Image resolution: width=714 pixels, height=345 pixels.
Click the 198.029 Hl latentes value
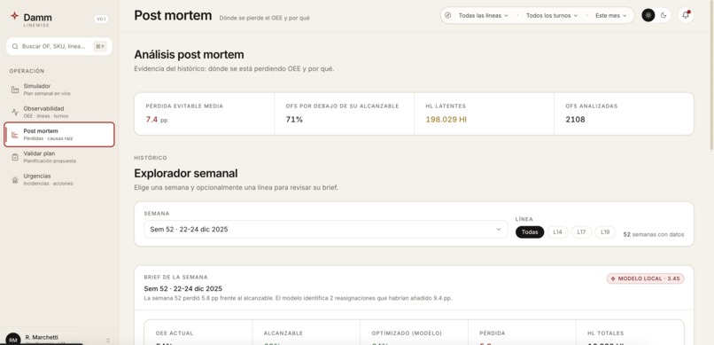446,120
